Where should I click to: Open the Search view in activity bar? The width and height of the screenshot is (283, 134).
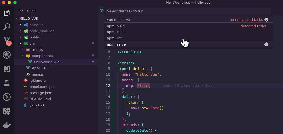pos(7,27)
